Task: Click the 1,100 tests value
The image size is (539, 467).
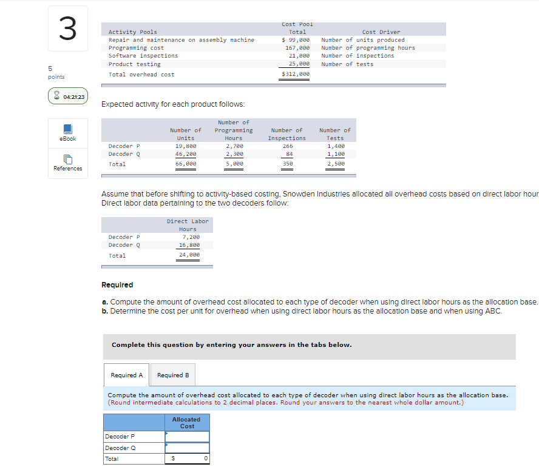Action: (x=336, y=154)
